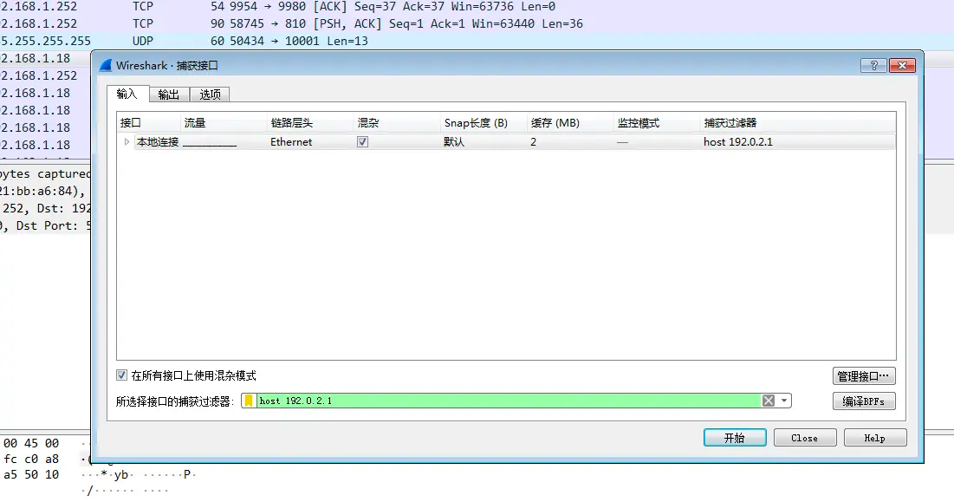Switch to the 输出 tab
The height and width of the screenshot is (502, 954).
[x=167, y=95]
